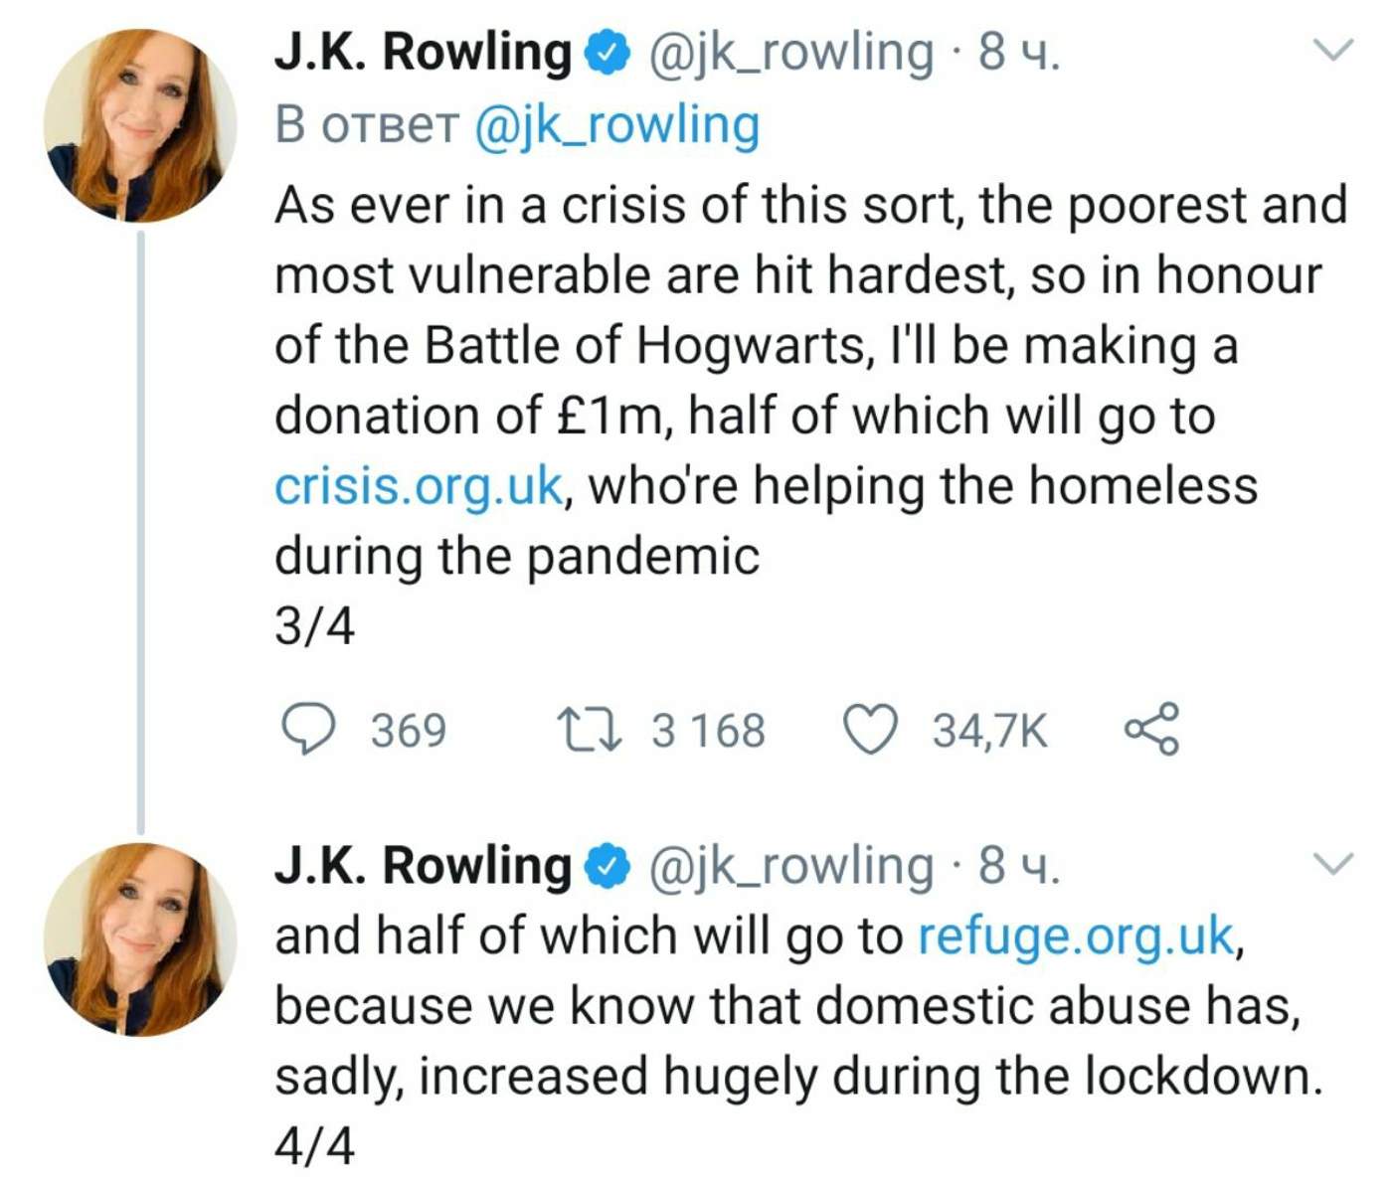Open the first tweet's profile avatar
Screen dimensions: 1392x1191
pos(140,125)
